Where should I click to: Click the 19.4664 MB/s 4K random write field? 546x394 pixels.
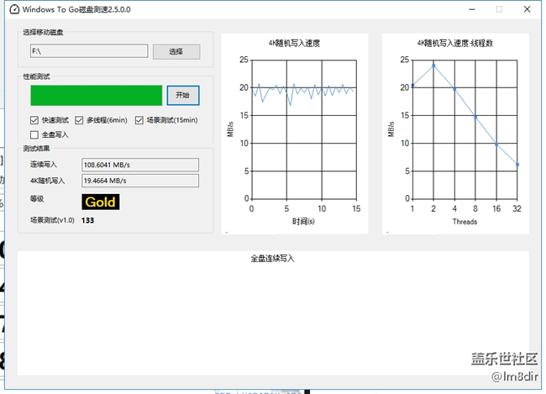(x=140, y=181)
